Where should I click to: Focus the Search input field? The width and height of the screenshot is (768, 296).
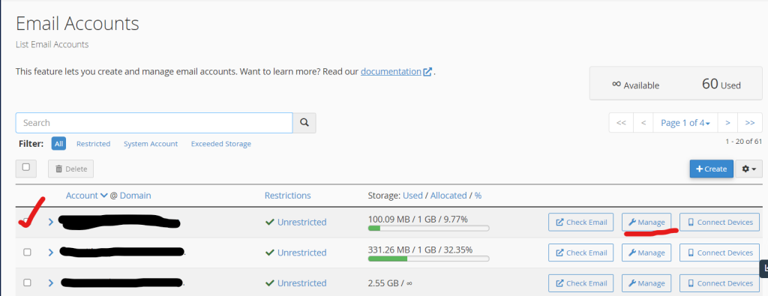[x=154, y=123]
